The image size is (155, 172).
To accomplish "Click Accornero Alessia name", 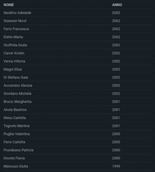I will [18, 85].
